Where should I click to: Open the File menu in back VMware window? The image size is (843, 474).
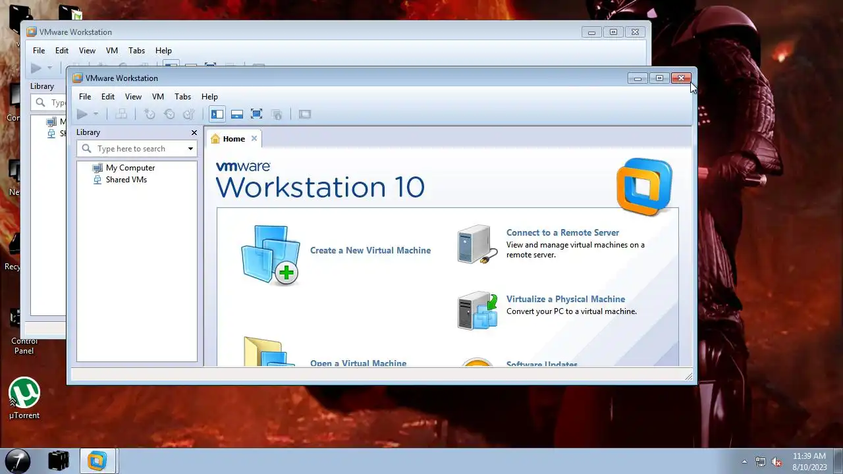[x=39, y=51]
